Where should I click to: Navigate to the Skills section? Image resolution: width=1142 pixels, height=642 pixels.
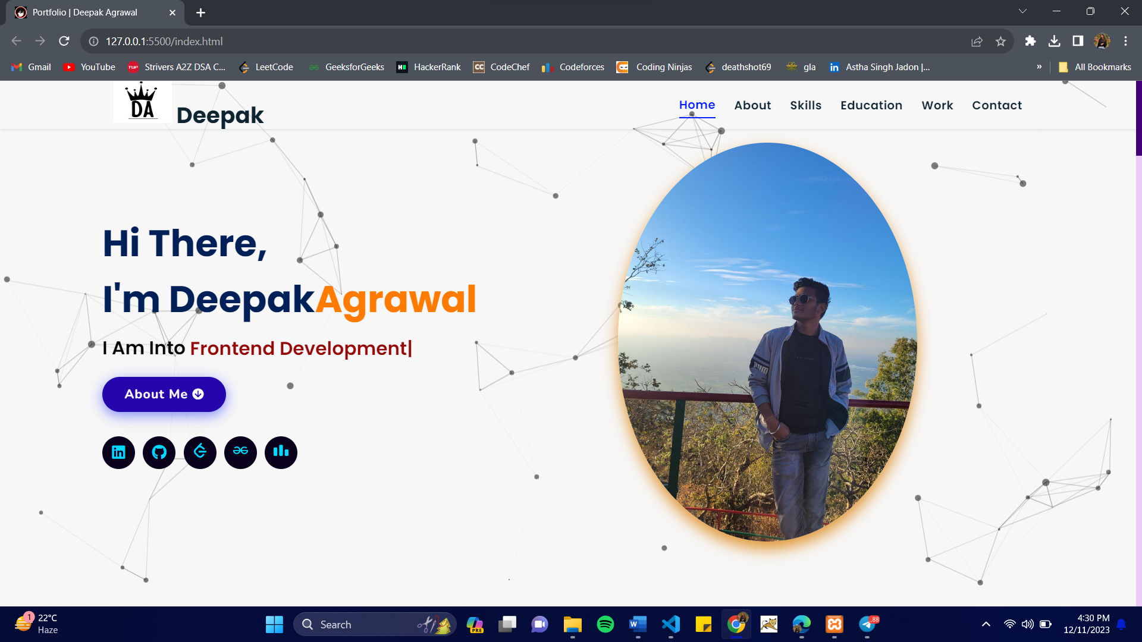(805, 105)
